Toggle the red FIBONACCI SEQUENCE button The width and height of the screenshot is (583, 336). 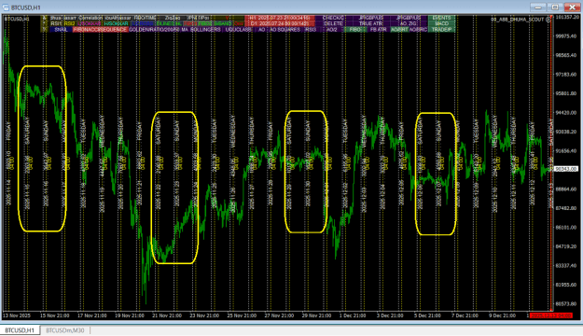coord(101,29)
